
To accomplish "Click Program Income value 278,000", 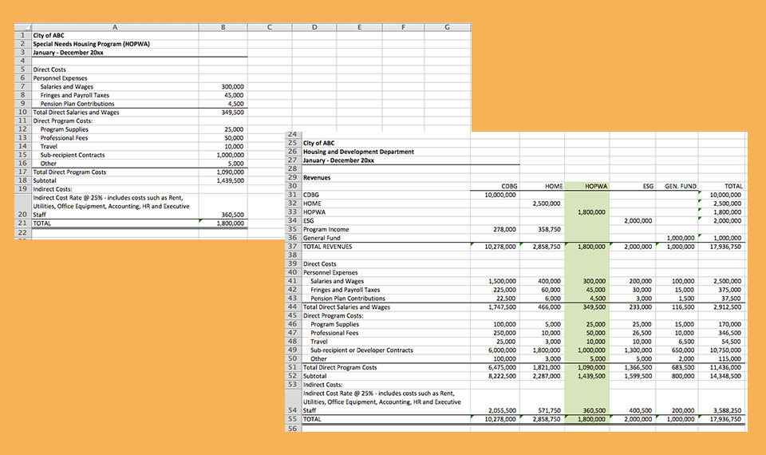I will [x=504, y=229].
